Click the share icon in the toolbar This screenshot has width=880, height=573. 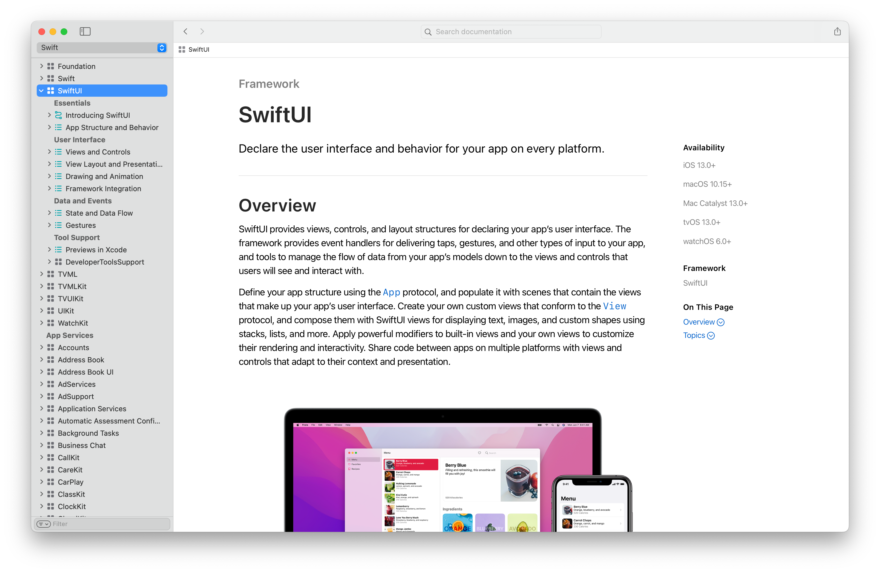[837, 31]
